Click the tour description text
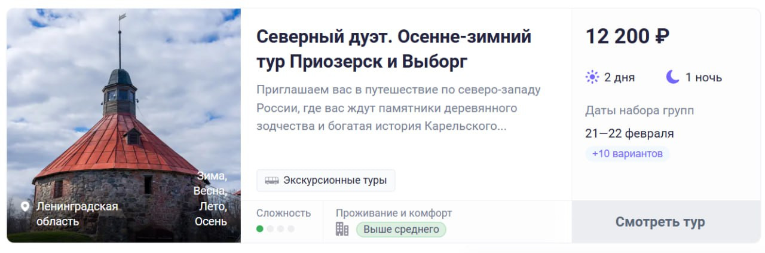This screenshot has height=253, width=765. [x=398, y=108]
